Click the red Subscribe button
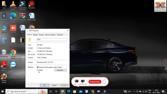The width and height of the screenshot is (167, 94). 95,82
